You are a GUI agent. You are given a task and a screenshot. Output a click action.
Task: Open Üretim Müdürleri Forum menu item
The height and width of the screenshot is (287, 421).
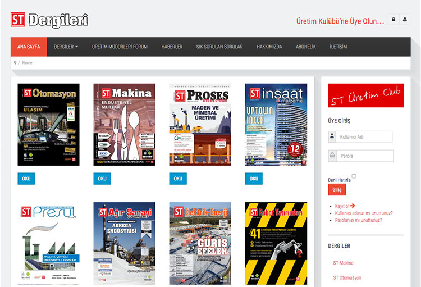pos(120,47)
